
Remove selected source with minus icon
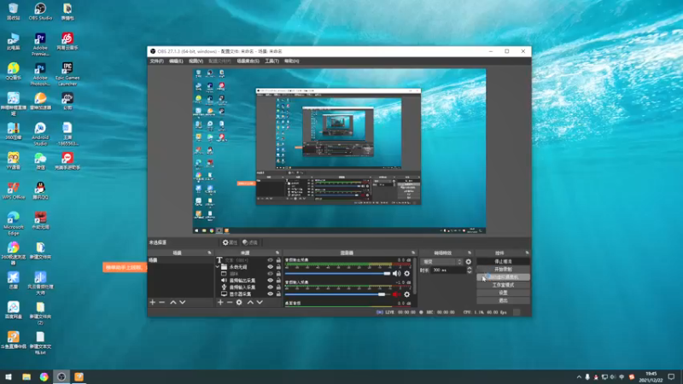pos(230,302)
